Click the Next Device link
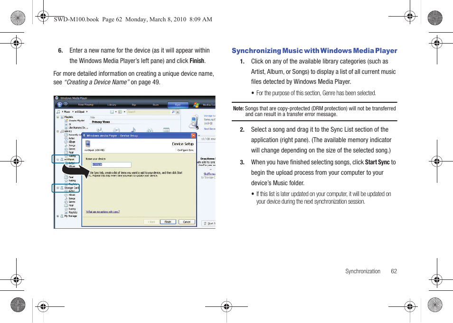453x323 pixels. coord(210,129)
